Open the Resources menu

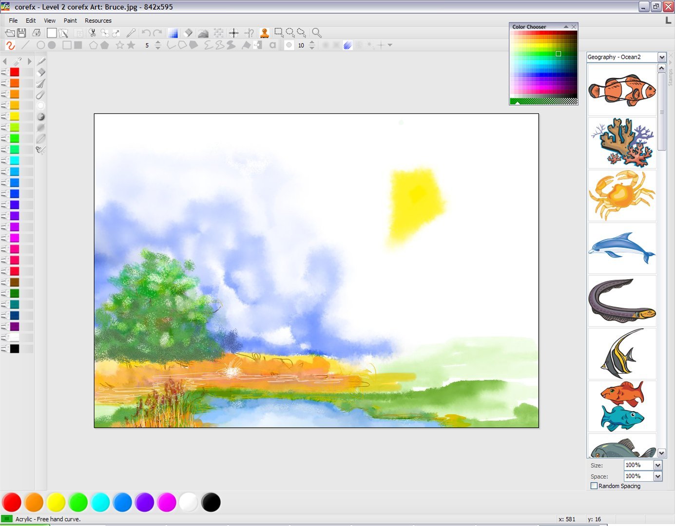98,20
